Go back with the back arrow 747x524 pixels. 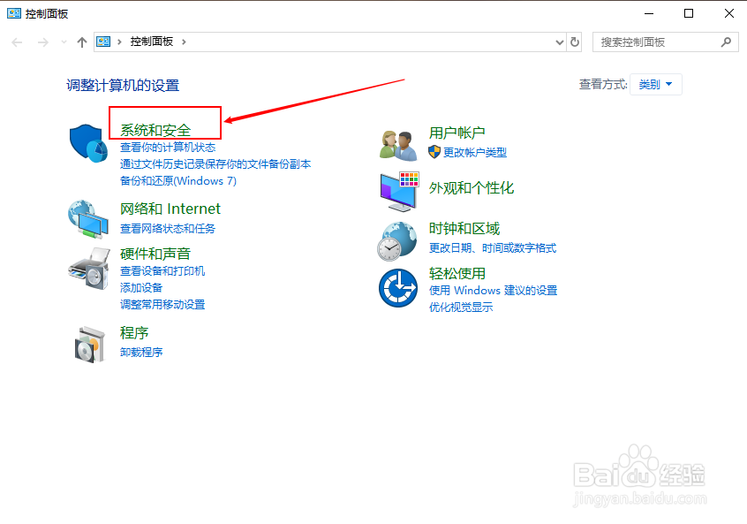click(x=17, y=42)
